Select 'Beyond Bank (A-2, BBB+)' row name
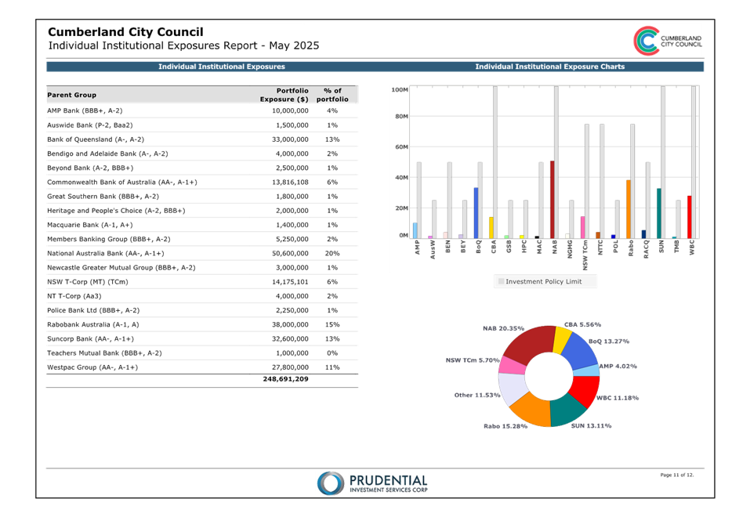This screenshot has width=750, height=517. coord(90,168)
